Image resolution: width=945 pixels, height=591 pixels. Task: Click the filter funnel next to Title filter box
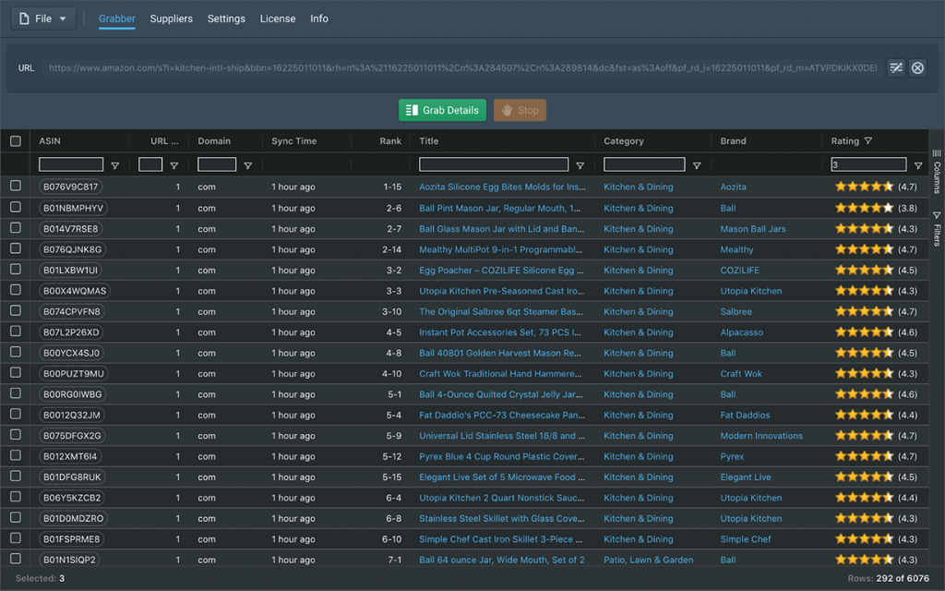[580, 166]
